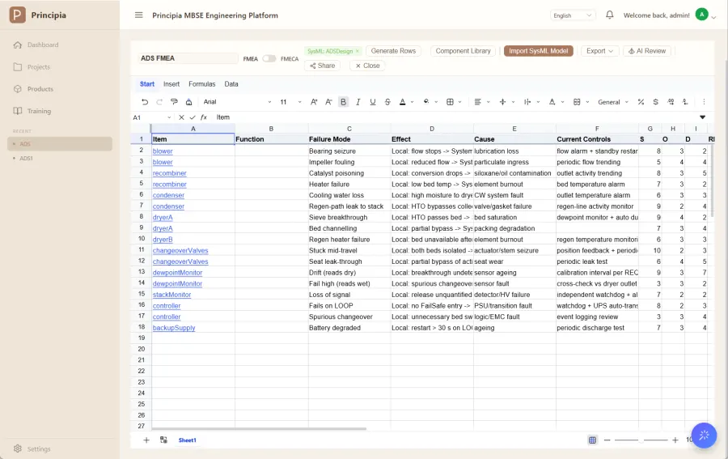Click the add decimal places icon
This screenshot has height=459, width=728.
[x=671, y=102]
